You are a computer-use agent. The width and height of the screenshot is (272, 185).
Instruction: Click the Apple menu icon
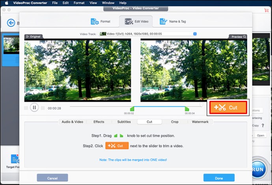click(x=7, y=3)
